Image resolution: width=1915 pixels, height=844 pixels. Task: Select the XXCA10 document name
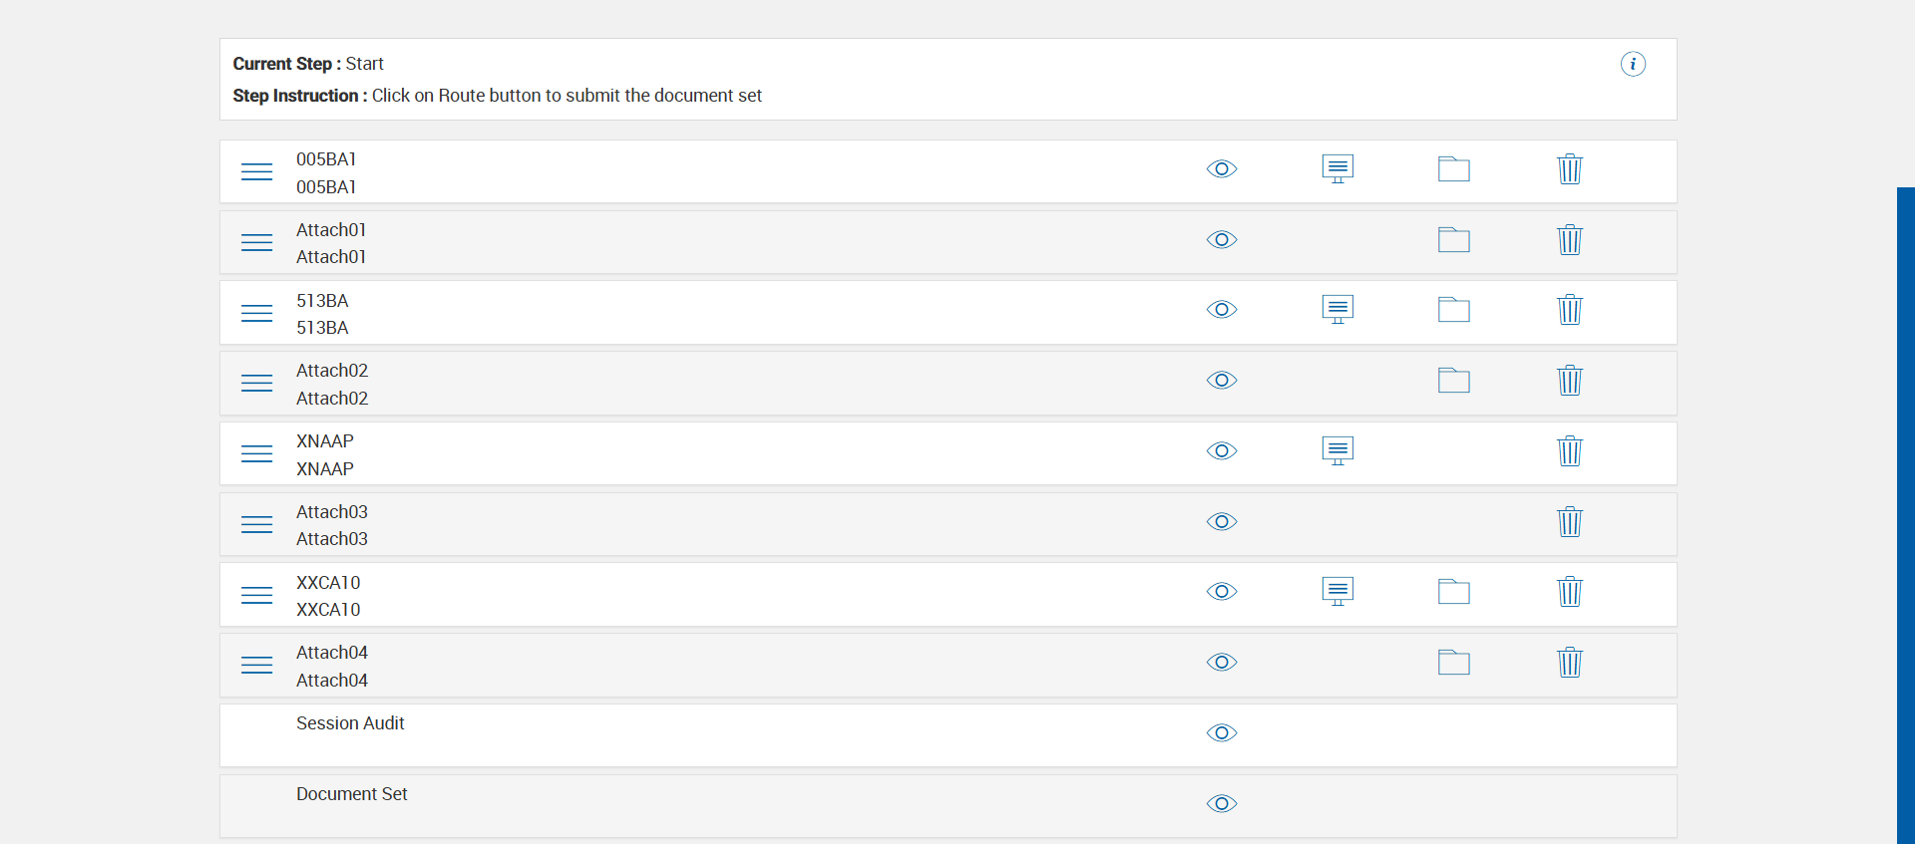coord(328,583)
